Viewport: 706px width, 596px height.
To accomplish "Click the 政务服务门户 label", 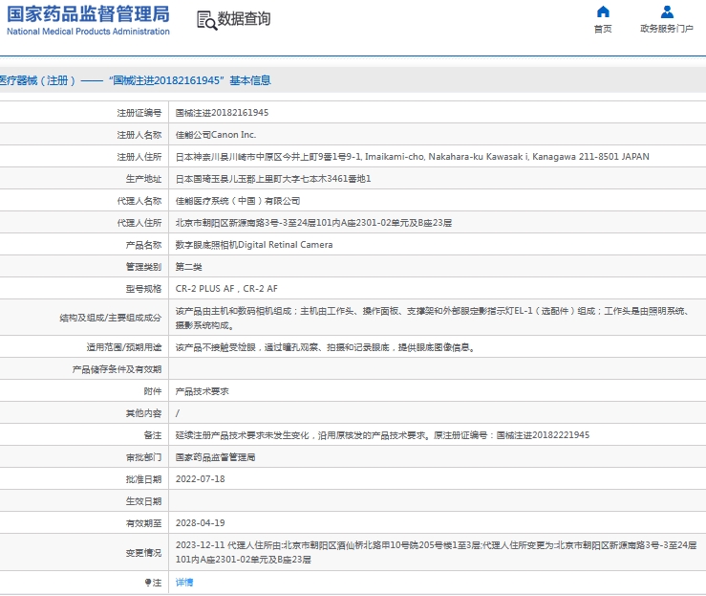I will [667, 29].
